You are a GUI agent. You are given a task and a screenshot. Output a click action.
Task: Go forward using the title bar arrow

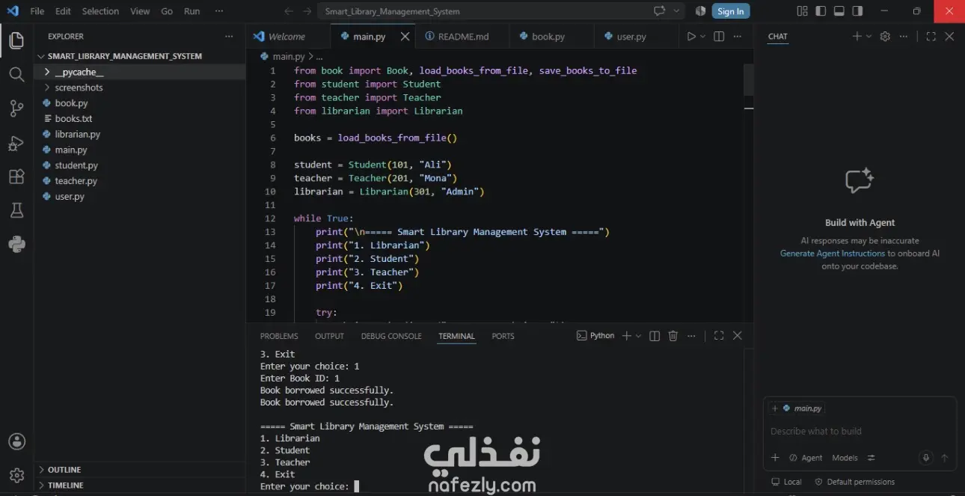pos(307,11)
